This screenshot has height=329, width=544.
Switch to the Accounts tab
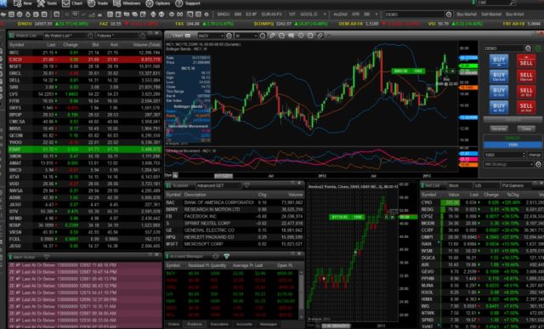pyautogui.click(x=244, y=324)
